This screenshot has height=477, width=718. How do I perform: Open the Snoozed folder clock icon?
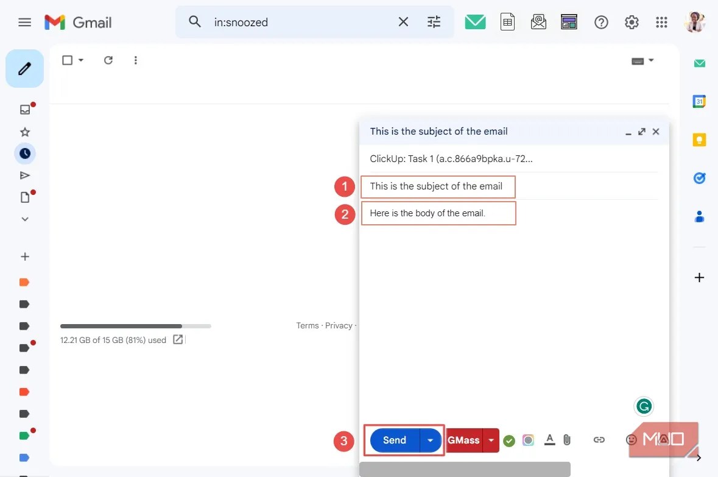24,154
